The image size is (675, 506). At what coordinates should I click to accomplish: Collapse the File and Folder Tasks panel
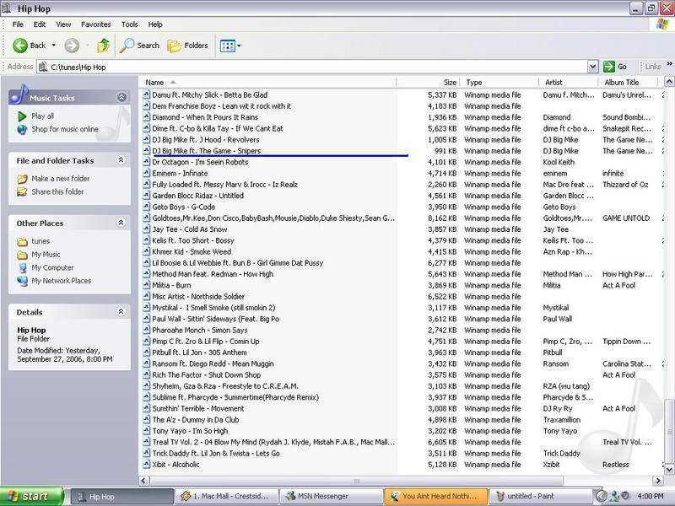[121, 160]
